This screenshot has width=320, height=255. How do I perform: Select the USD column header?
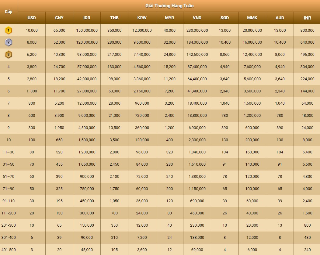[x=32, y=18]
